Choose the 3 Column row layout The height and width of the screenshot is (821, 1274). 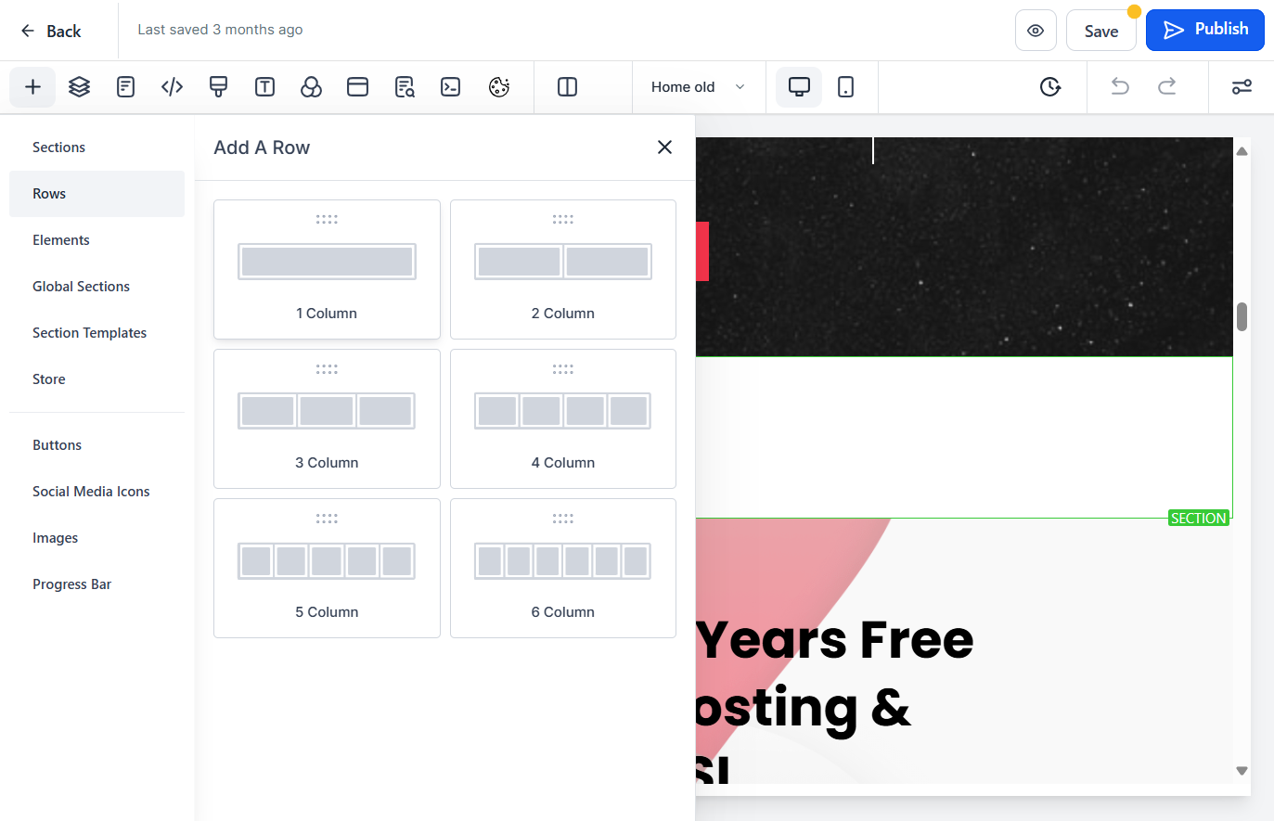point(327,418)
